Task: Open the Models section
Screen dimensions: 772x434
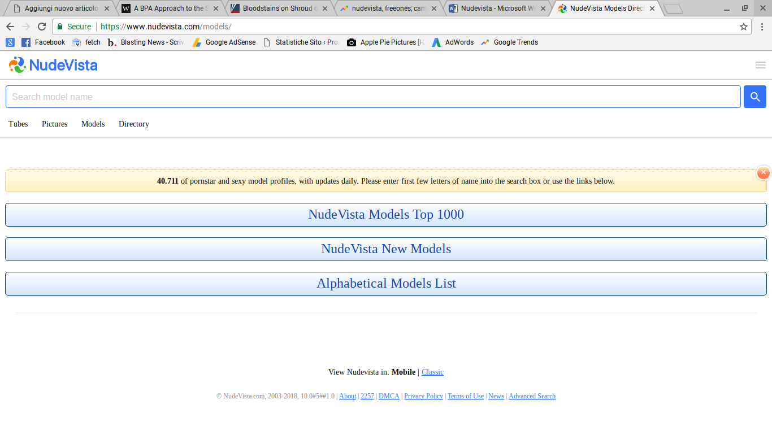Action: tap(93, 124)
